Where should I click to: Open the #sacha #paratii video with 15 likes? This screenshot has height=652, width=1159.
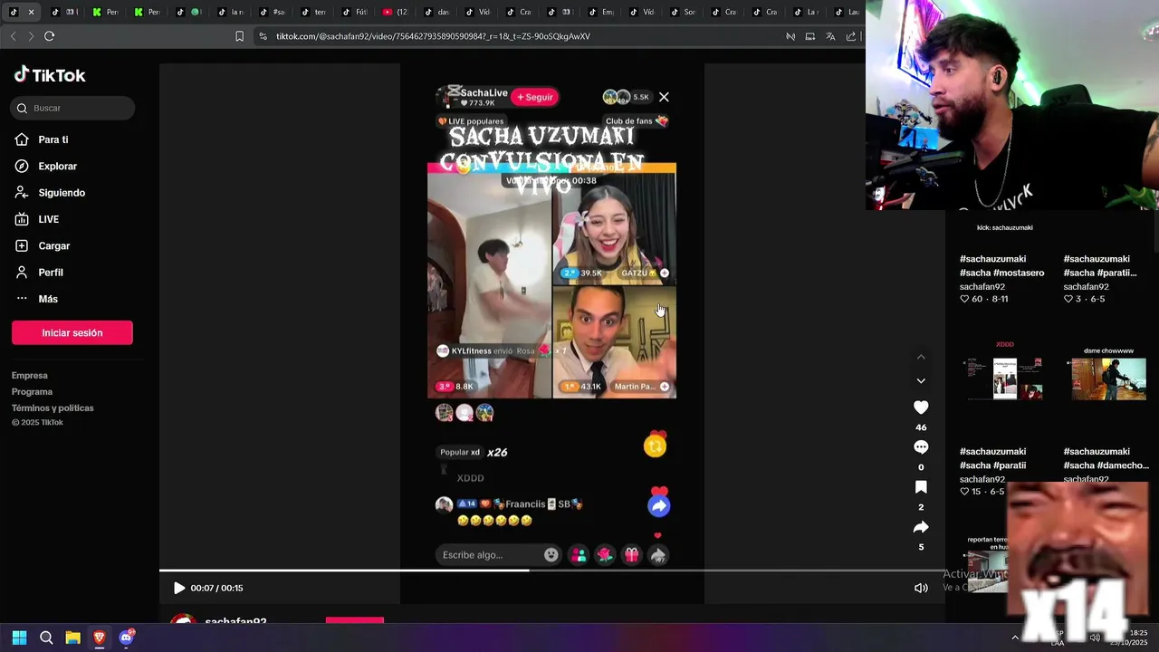992,458
